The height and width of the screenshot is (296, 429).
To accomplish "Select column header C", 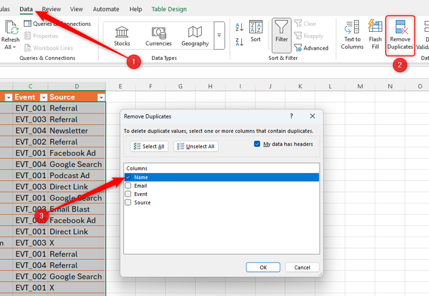I will pos(30,87).
